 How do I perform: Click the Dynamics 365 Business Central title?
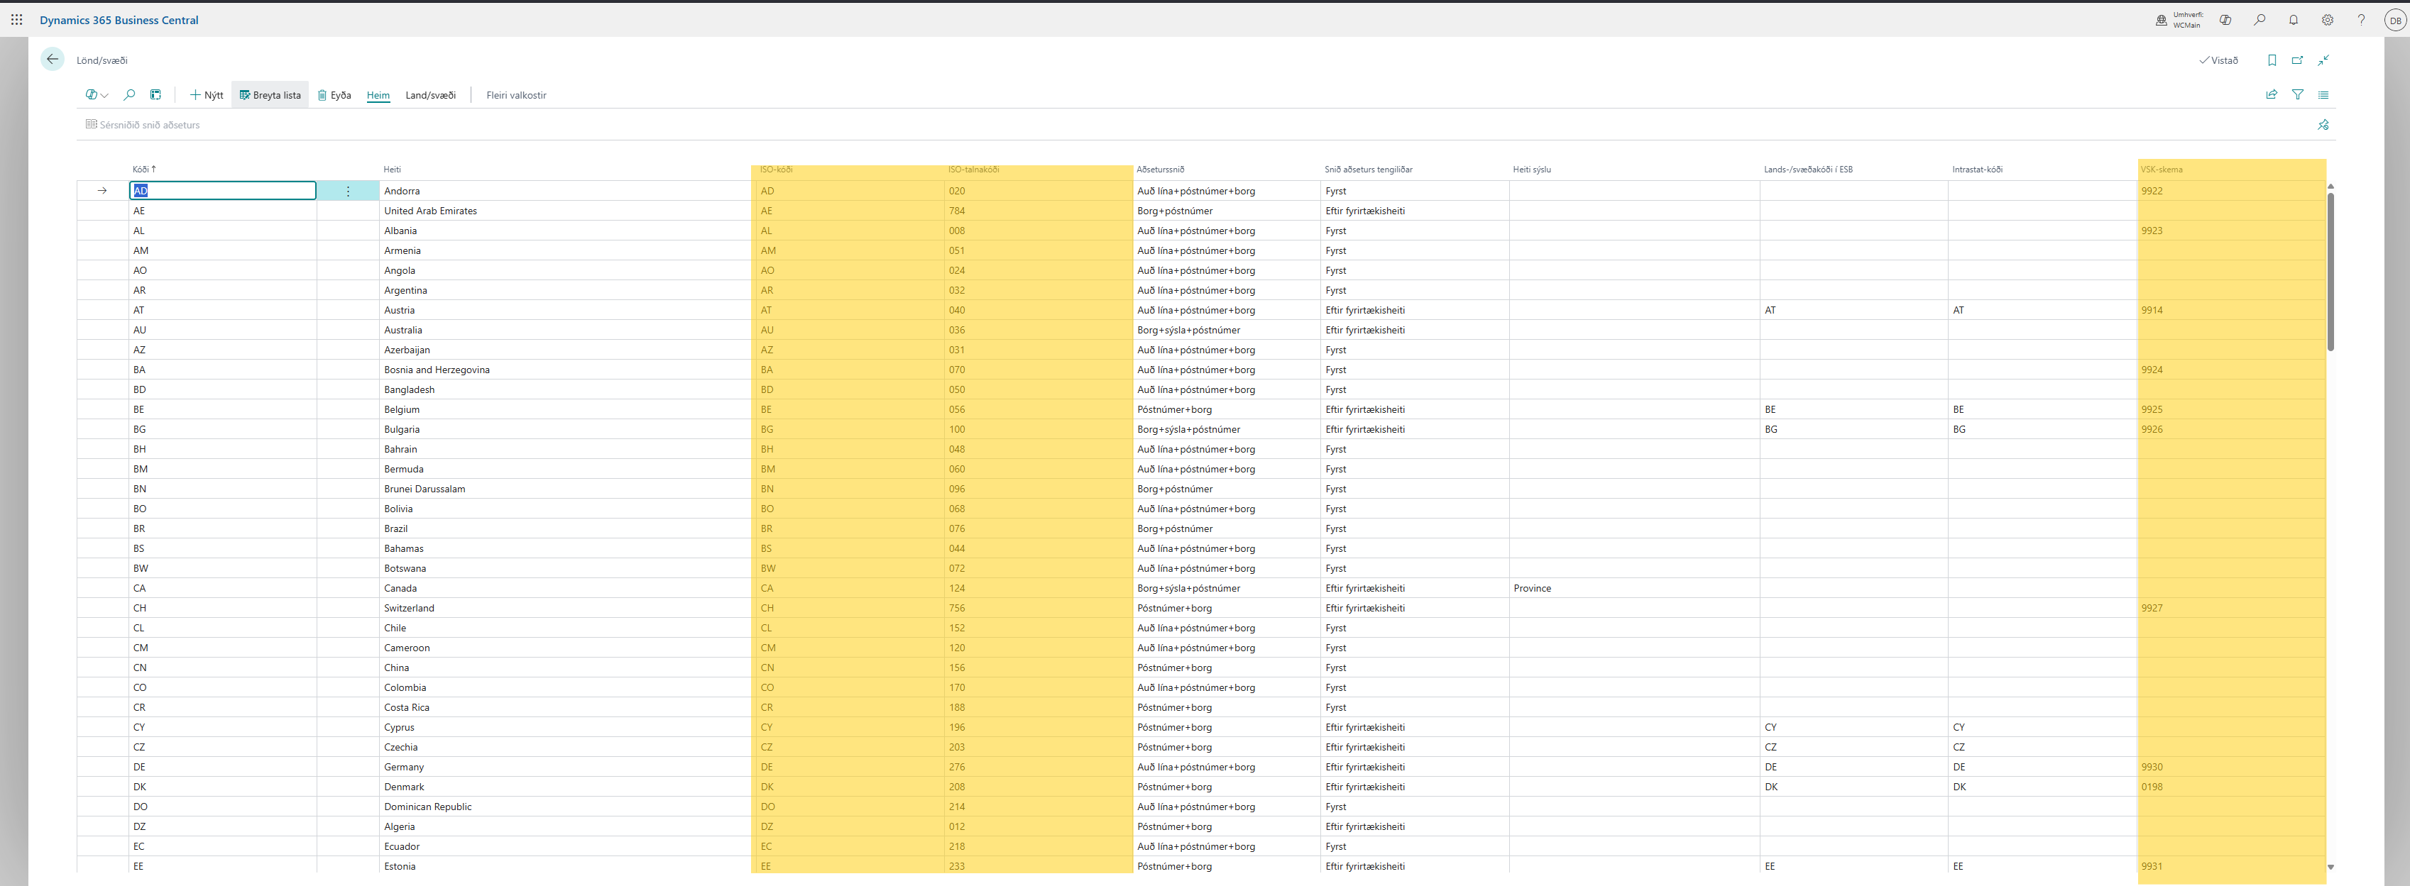[119, 20]
